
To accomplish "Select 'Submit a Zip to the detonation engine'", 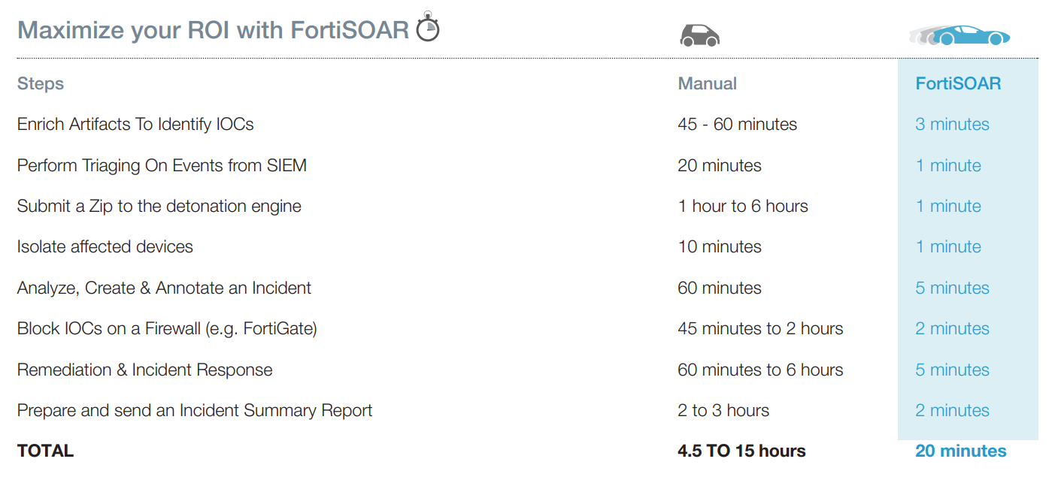I will [159, 206].
